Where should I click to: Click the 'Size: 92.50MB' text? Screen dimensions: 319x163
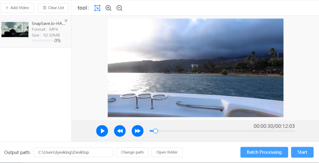(46, 35)
